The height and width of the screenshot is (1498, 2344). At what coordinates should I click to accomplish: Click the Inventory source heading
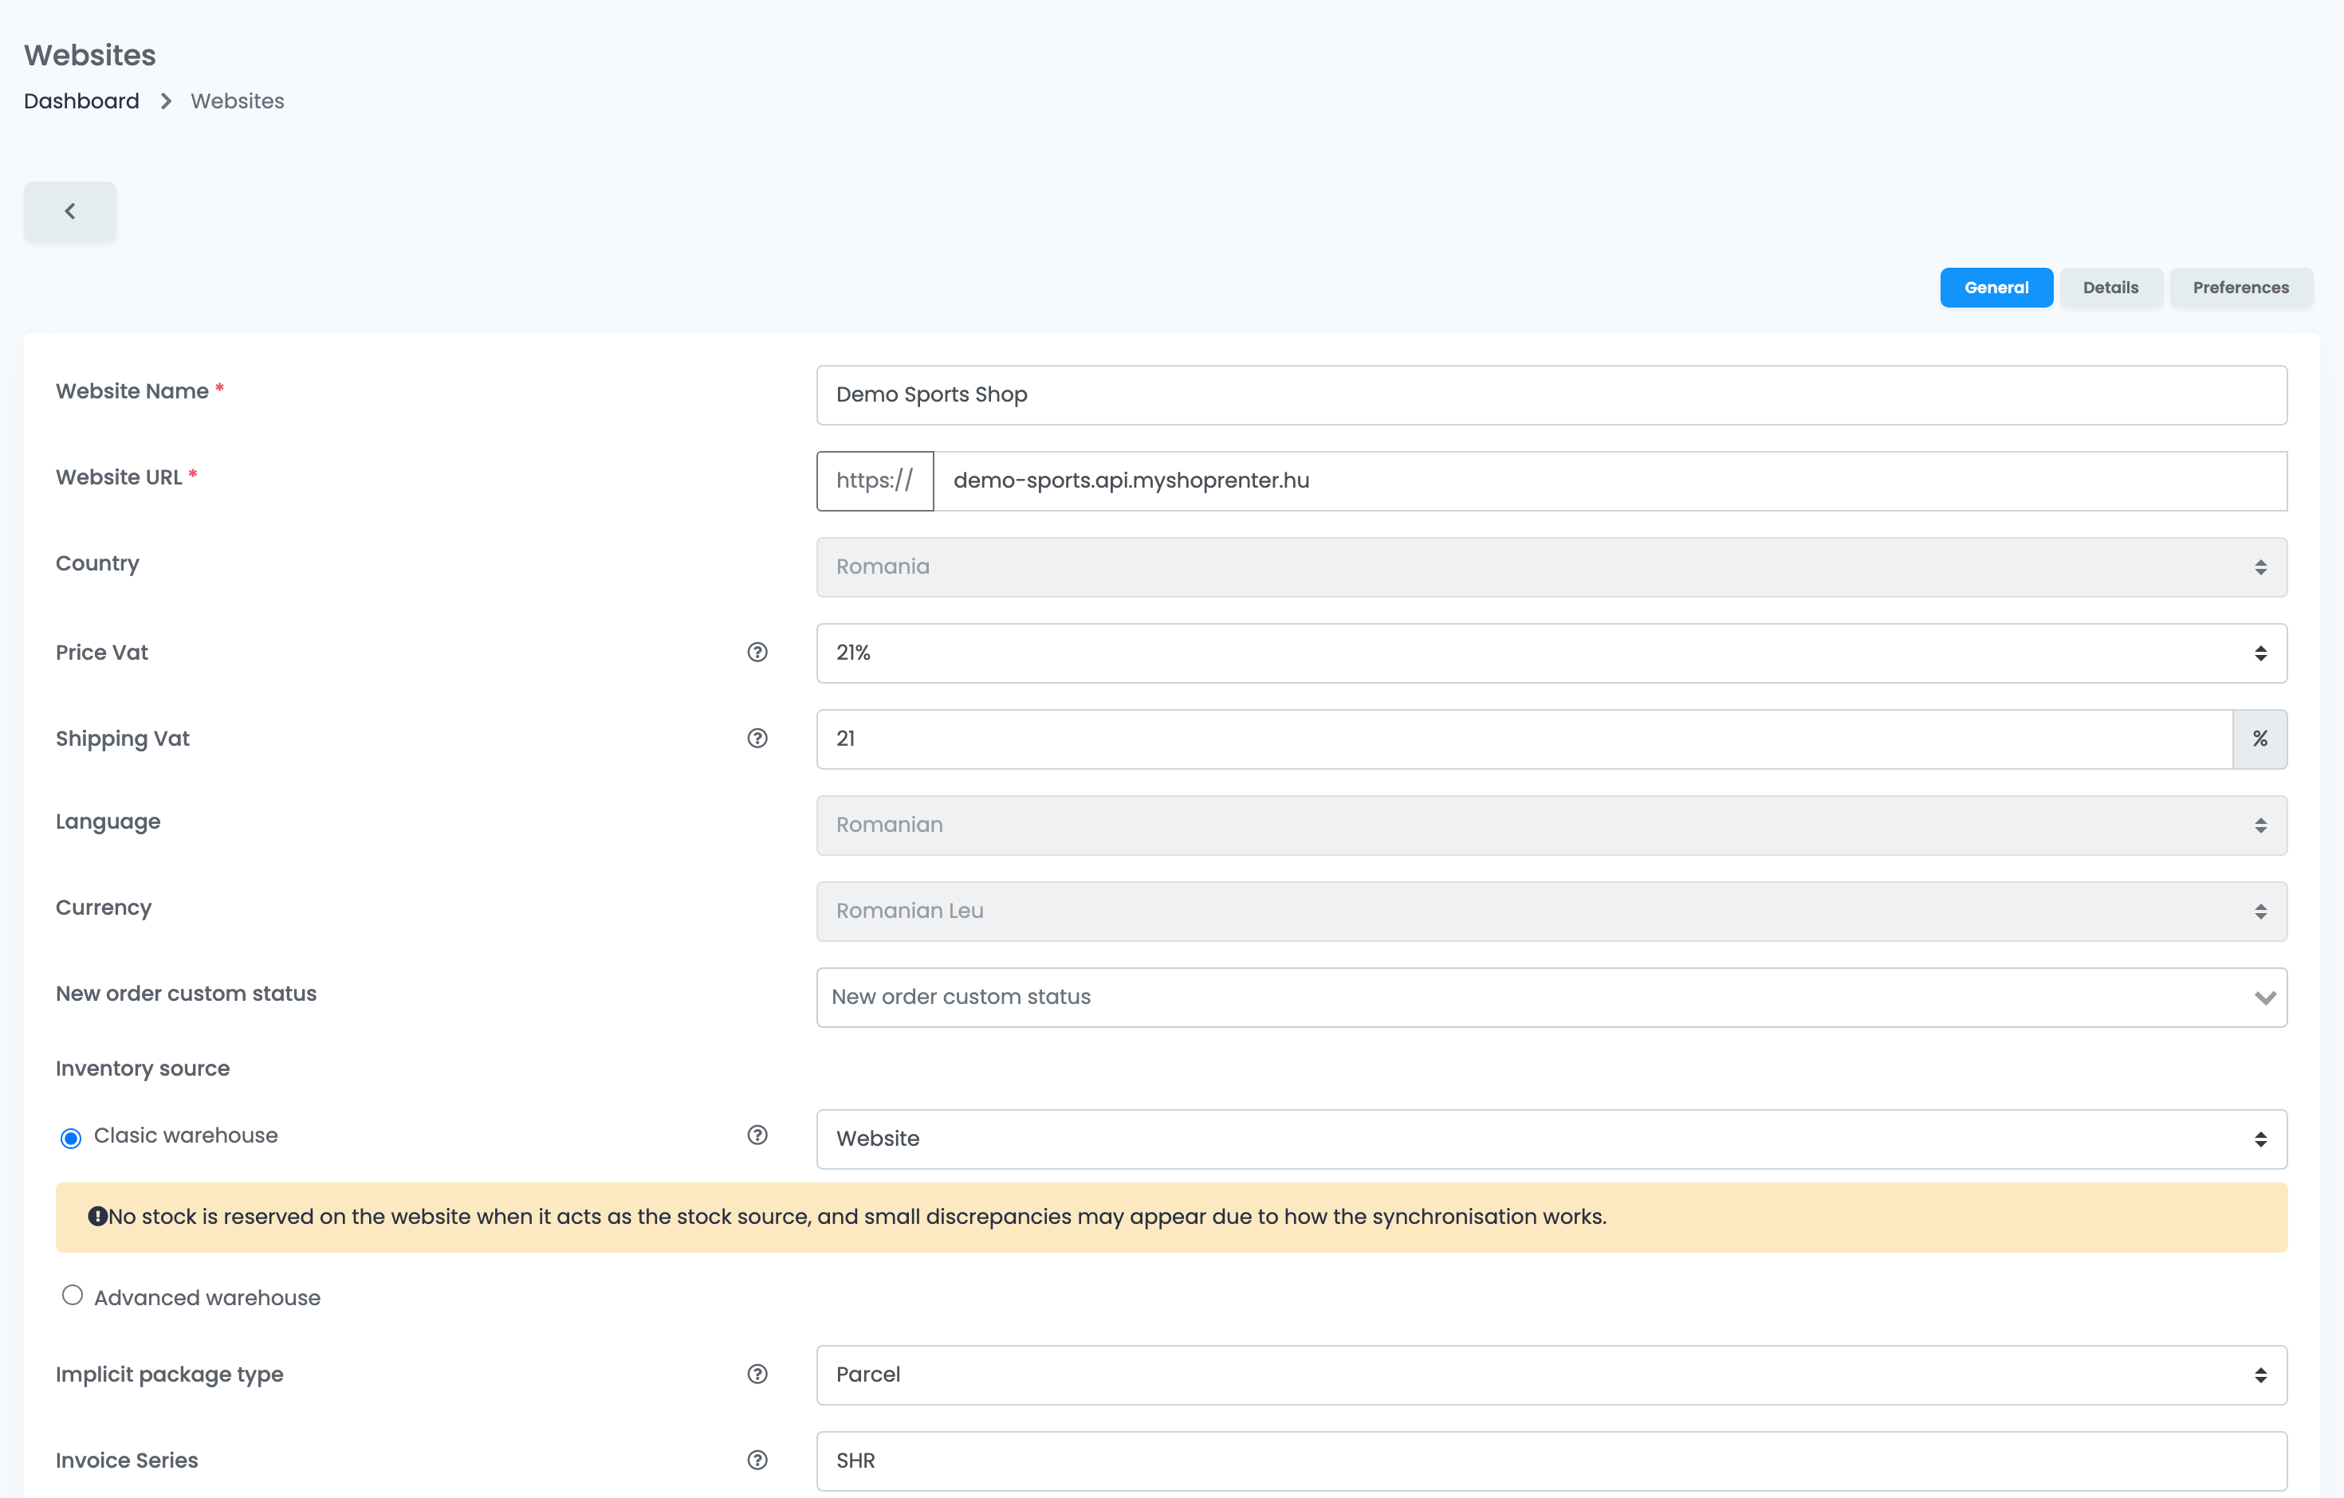(x=143, y=1068)
